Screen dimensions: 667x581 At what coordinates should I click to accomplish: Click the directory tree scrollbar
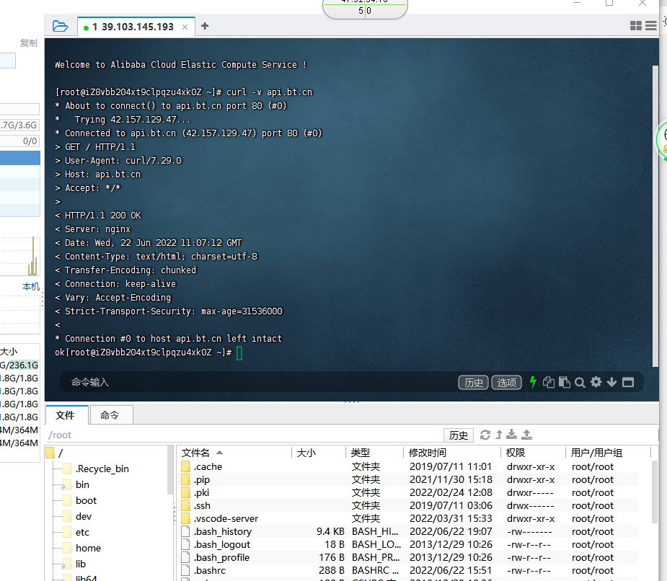pos(170,469)
